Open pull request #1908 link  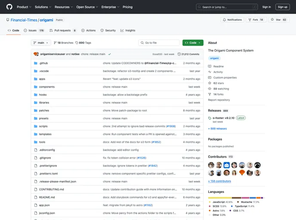pyautogui.click(x=171, y=126)
